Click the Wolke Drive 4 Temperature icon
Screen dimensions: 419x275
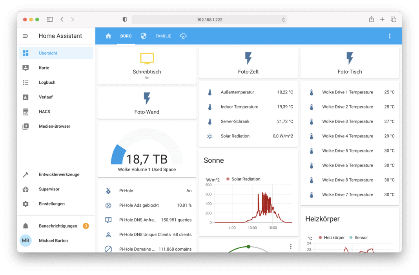click(312, 136)
